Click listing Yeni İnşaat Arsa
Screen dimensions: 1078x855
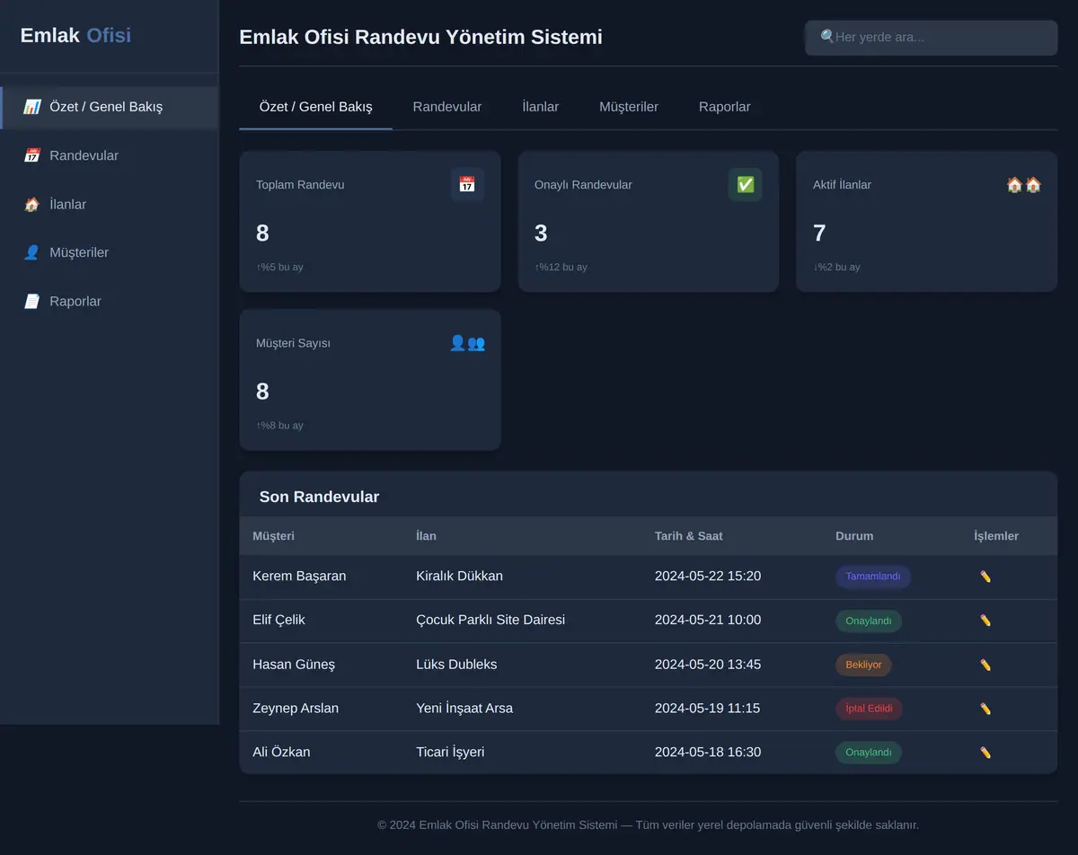[x=464, y=709]
